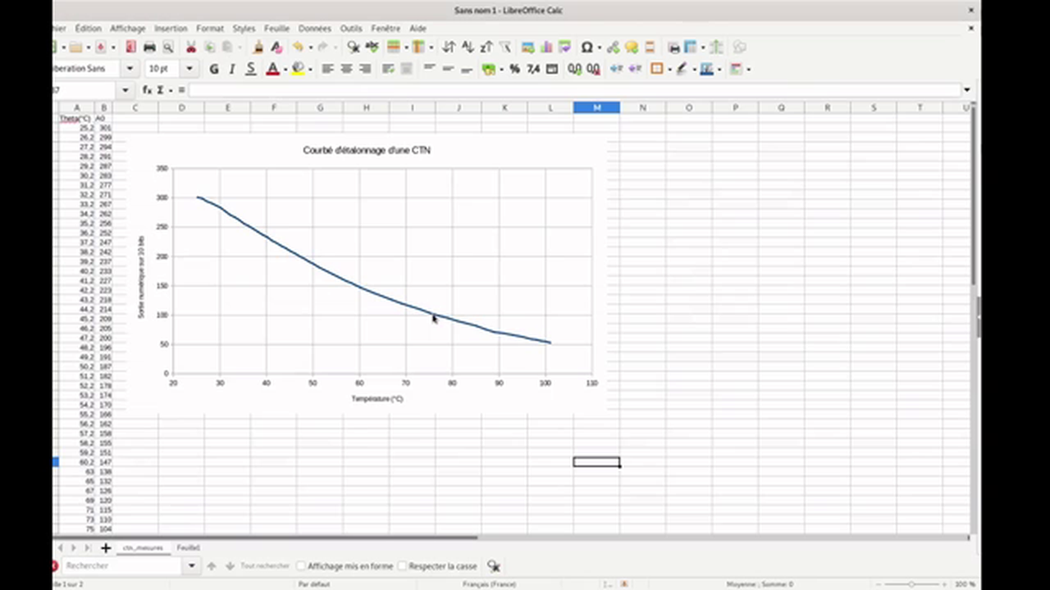Enable the Affichage mis en forme checkbox
Image resolution: width=1050 pixels, height=590 pixels.
tap(302, 565)
